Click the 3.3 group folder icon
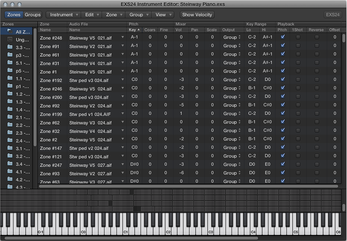Image resolution: width=347 pixels, height=241 pixels. tap(10, 47)
